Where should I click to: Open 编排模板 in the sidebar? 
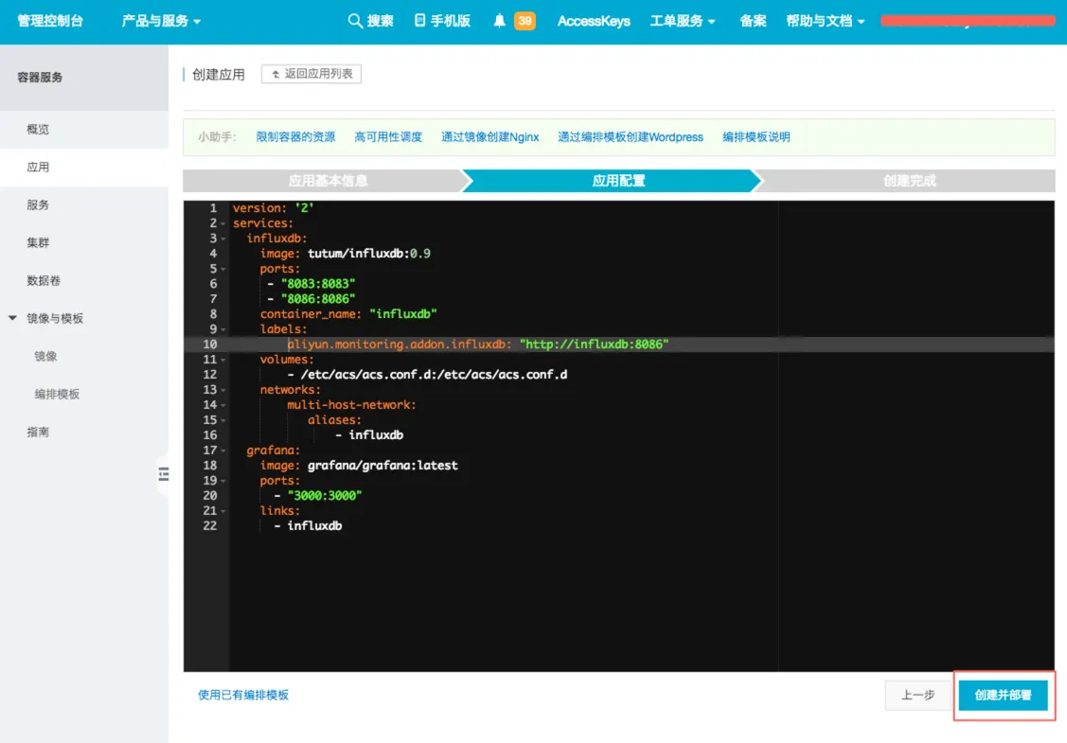[x=57, y=394]
